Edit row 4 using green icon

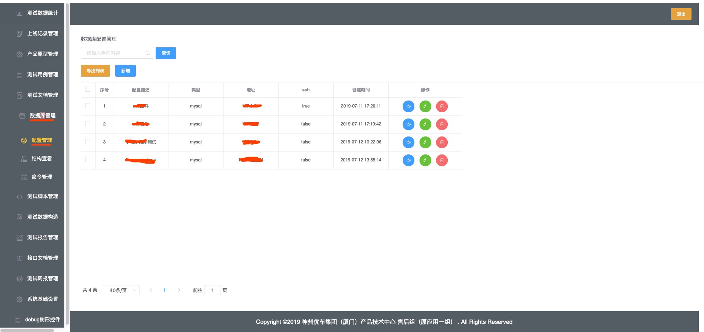click(425, 160)
